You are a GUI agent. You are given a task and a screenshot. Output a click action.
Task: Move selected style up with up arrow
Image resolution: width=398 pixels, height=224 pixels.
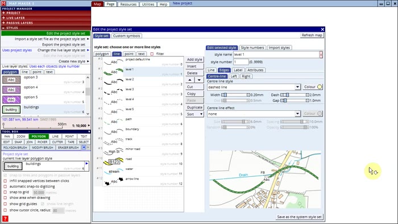190,80
